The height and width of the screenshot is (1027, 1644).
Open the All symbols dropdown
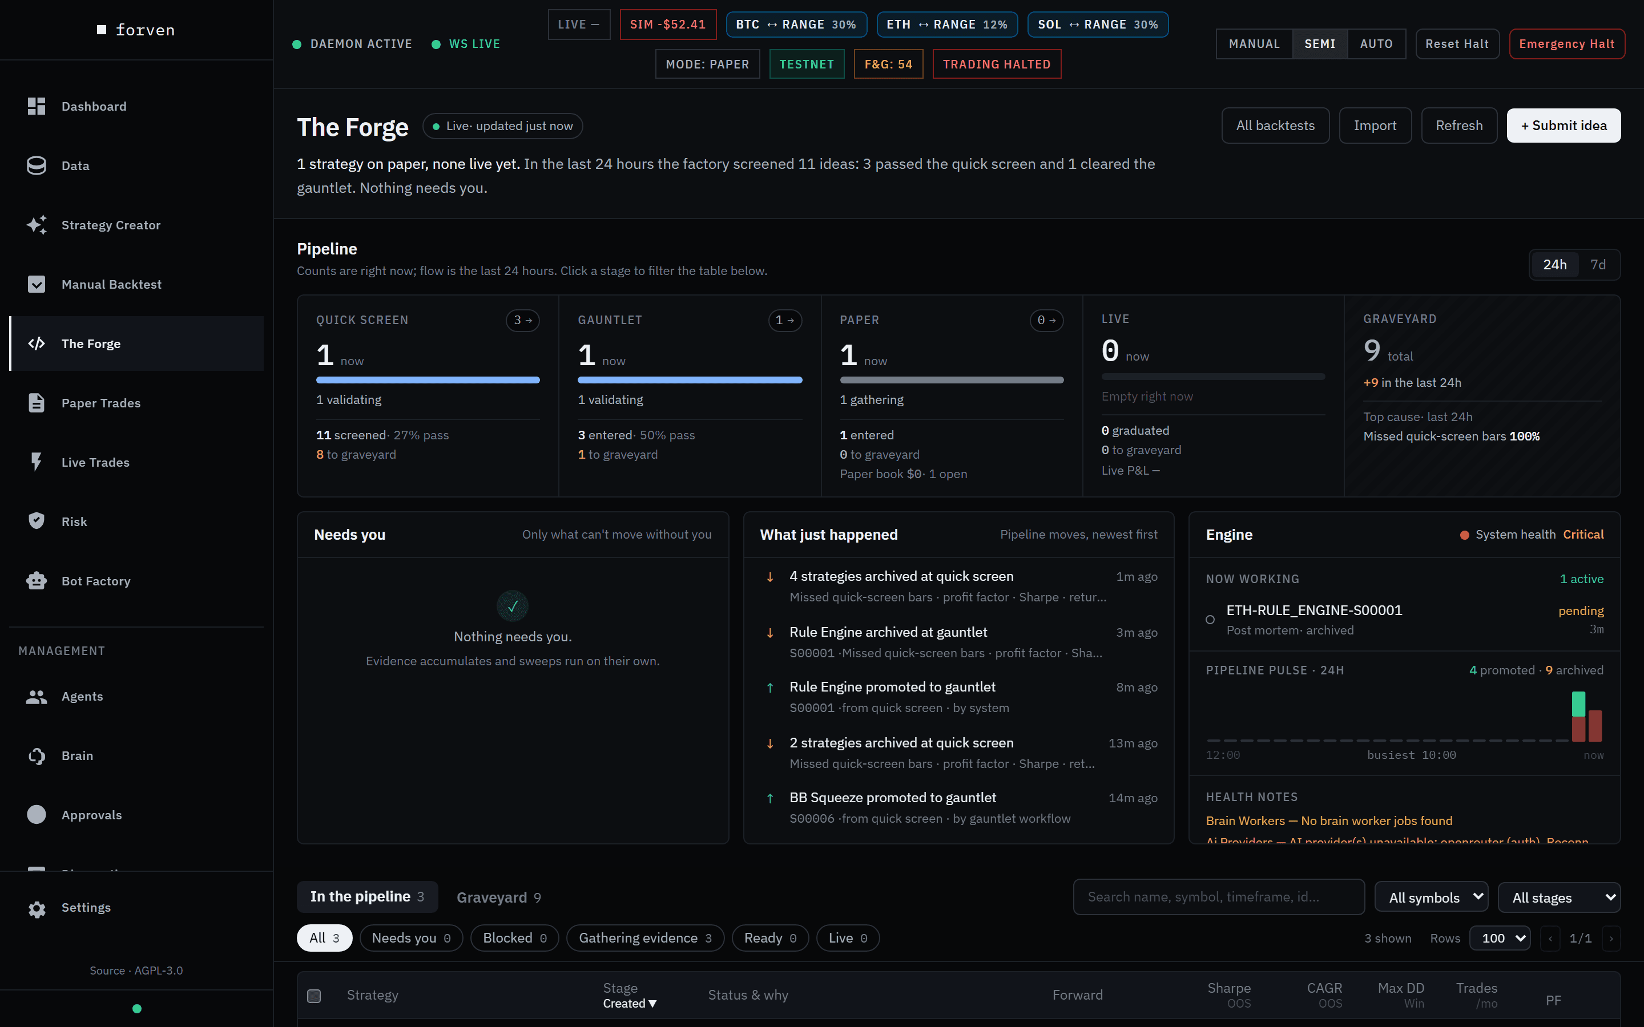(x=1432, y=897)
